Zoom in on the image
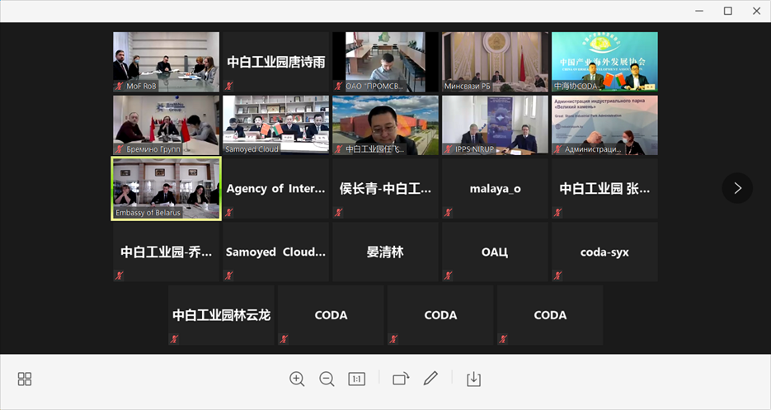This screenshot has width=771, height=410. (297, 379)
